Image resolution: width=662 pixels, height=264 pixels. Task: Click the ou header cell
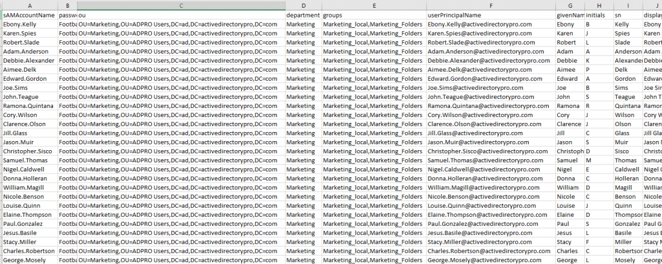click(x=181, y=16)
